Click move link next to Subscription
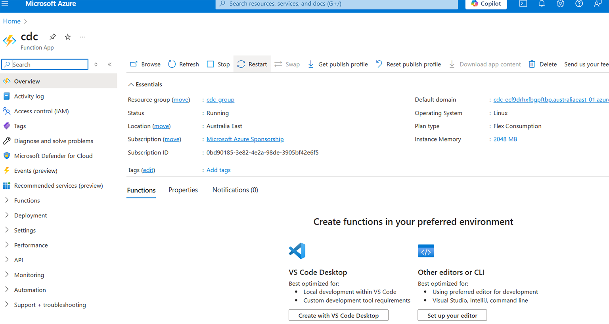 coord(172,139)
